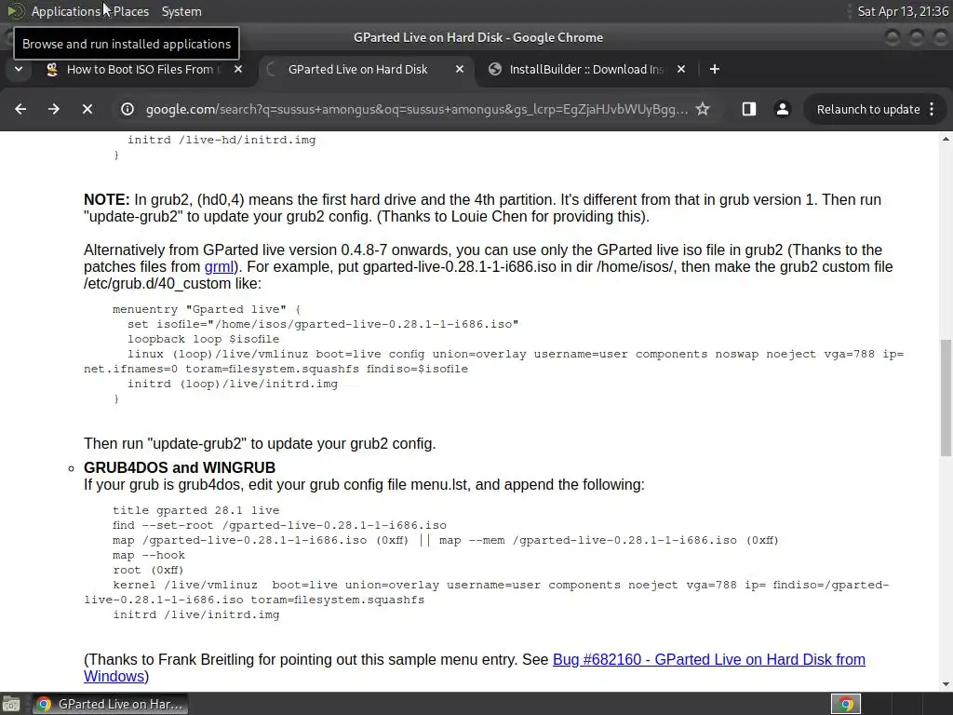Click initrd (loop)/live/initrd.img line
953x715 pixels.
[x=232, y=384]
